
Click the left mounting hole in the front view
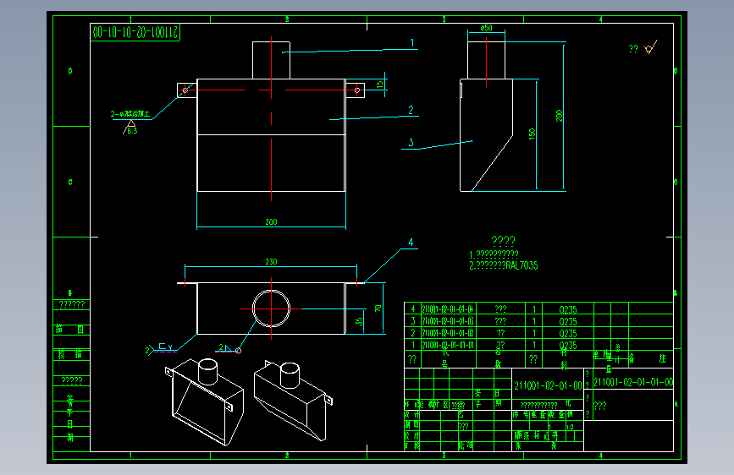[185, 90]
